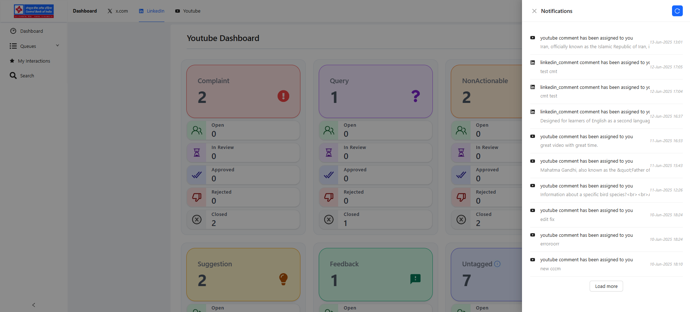This screenshot has height=312, width=690.
Task: Click the Query In Review hourglass icon
Action: point(329,153)
